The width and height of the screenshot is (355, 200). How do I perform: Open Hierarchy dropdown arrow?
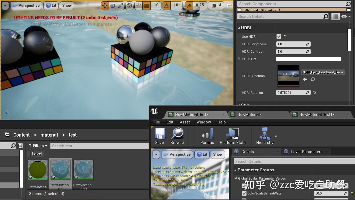pyautogui.click(x=276, y=136)
